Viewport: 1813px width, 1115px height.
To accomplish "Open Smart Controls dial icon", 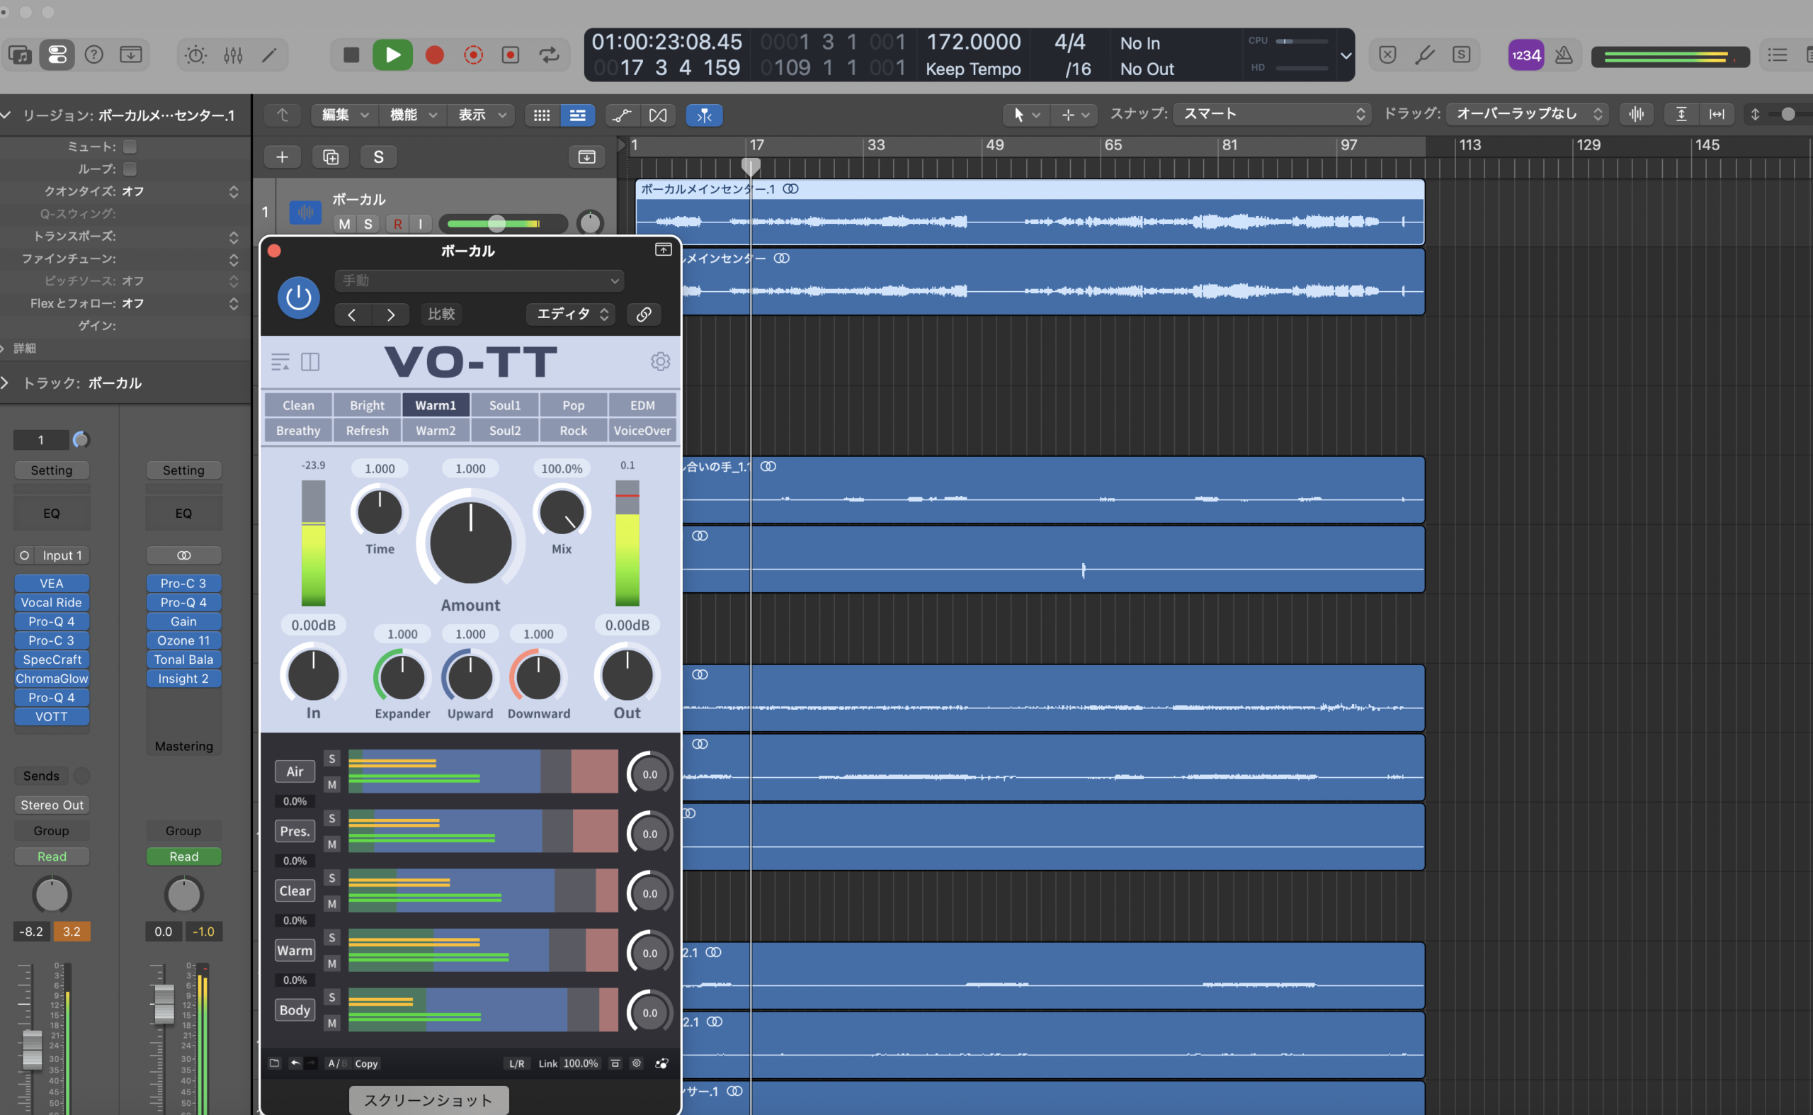I will tap(195, 55).
